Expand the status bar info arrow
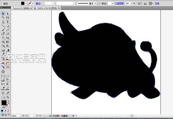 73,116
